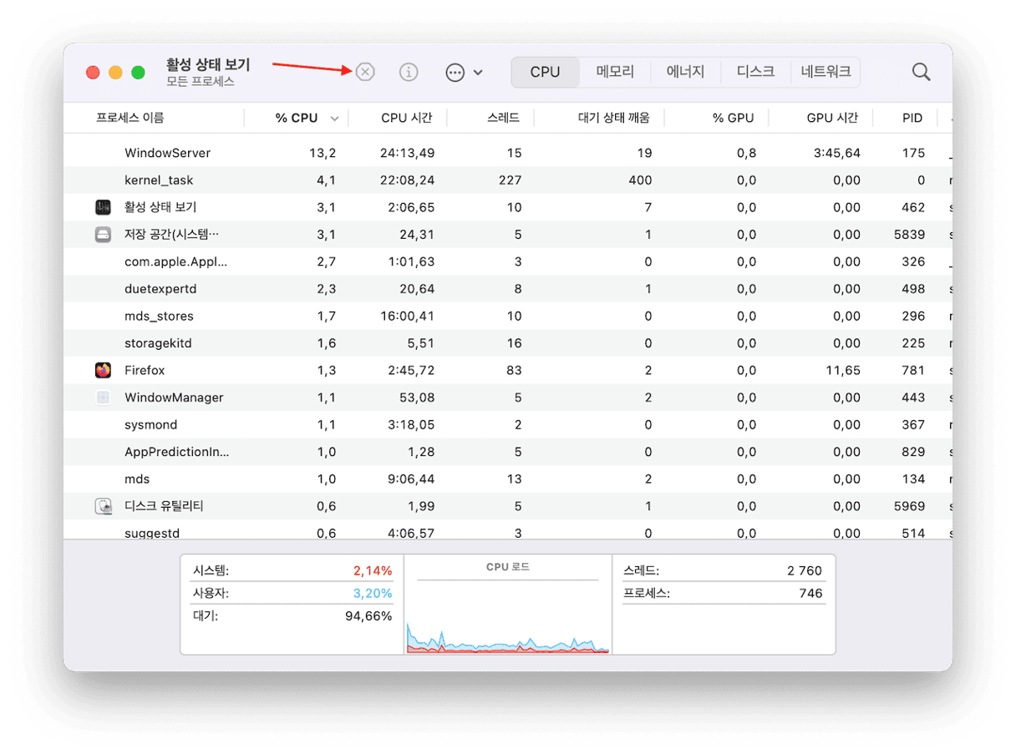Click the 활성 상태 보기 app icon row
This screenshot has width=1016, height=755.
tap(103, 207)
